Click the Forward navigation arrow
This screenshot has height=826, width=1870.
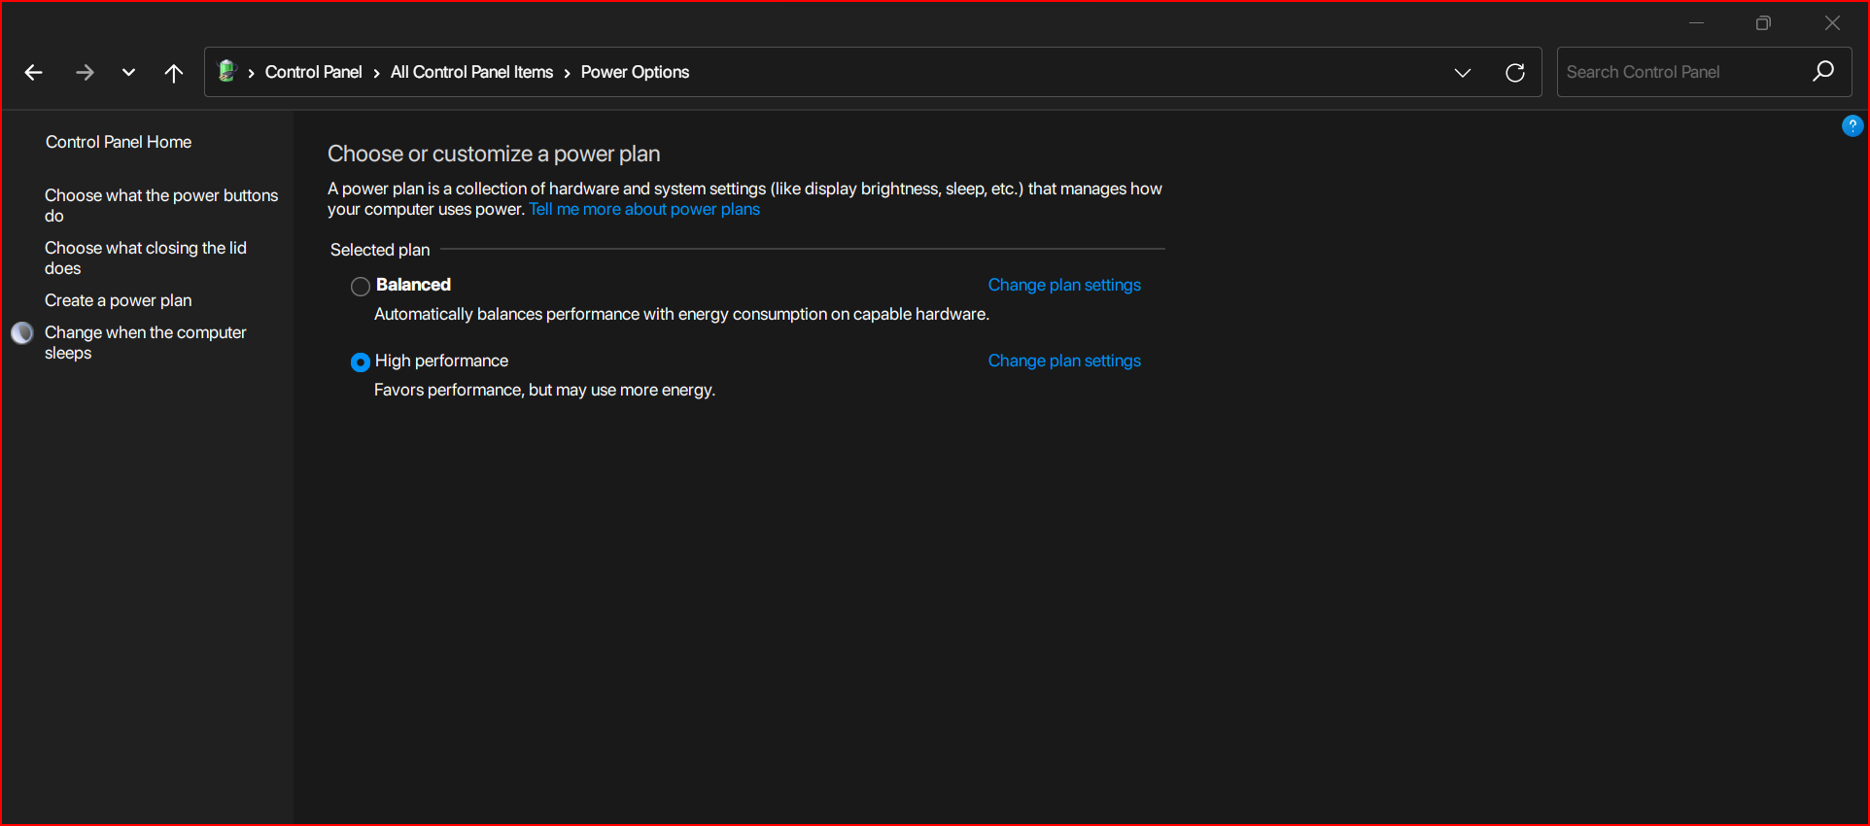85,73
